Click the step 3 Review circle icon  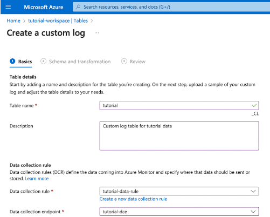(x=124, y=62)
